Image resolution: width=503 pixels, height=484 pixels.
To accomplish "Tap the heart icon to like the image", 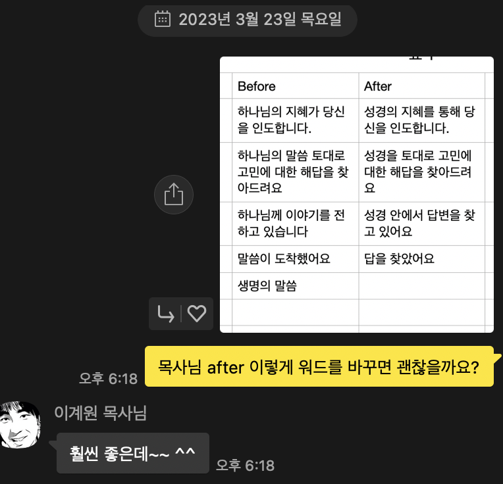I will click(197, 314).
